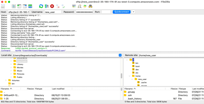Screen dimensions: 204x104
Task: Focus the Username input field
Action: point(53,12)
